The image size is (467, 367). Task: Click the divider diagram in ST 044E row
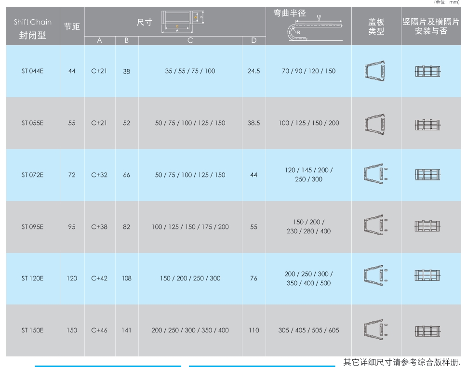point(427,71)
